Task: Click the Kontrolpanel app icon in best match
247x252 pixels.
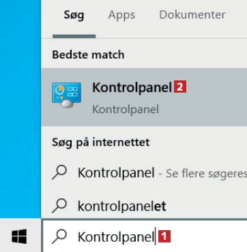Action: [66, 95]
